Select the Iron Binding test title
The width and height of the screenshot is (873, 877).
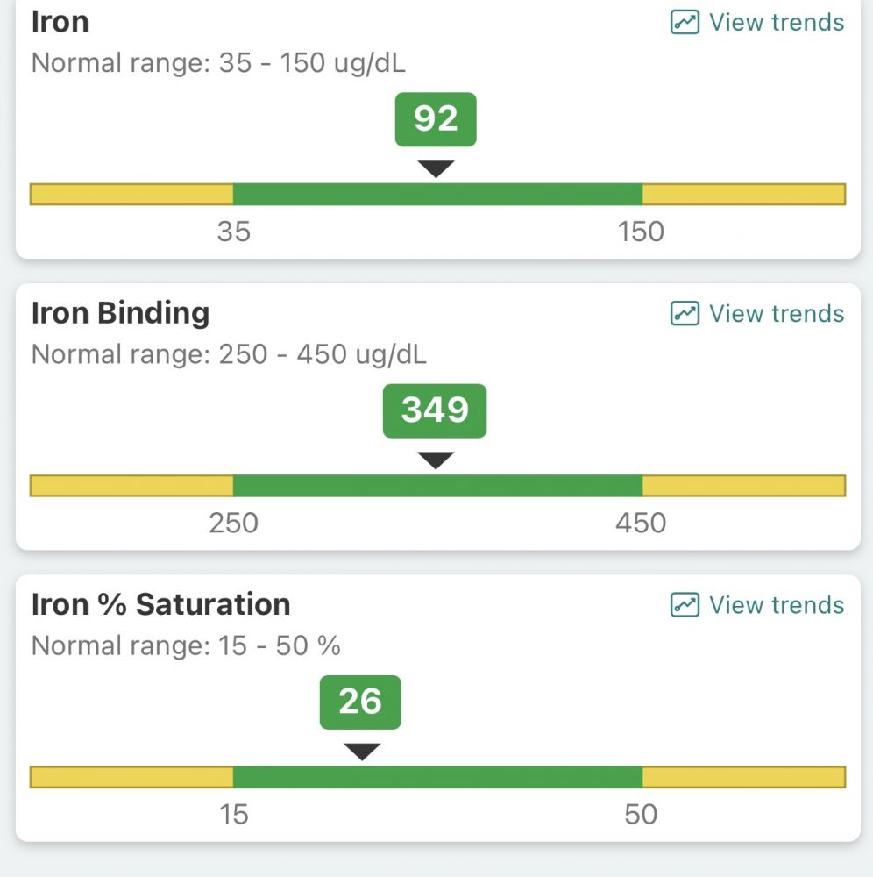click(x=120, y=313)
